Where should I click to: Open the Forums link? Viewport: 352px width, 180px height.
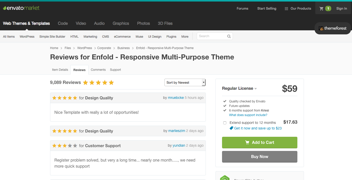[x=242, y=9]
